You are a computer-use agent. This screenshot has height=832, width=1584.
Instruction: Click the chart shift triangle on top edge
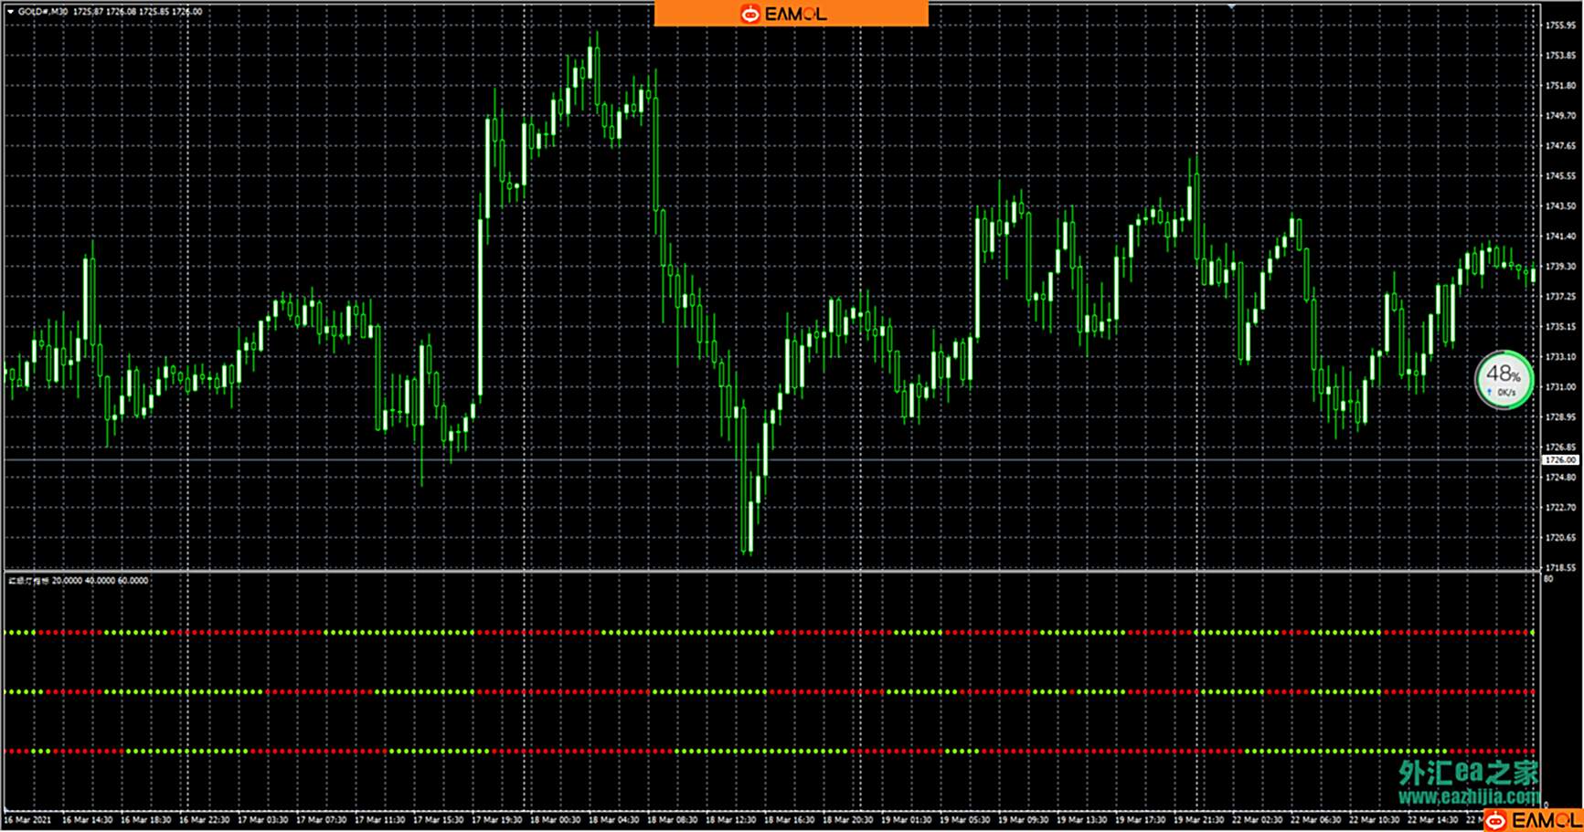[x=1231, y=6]
